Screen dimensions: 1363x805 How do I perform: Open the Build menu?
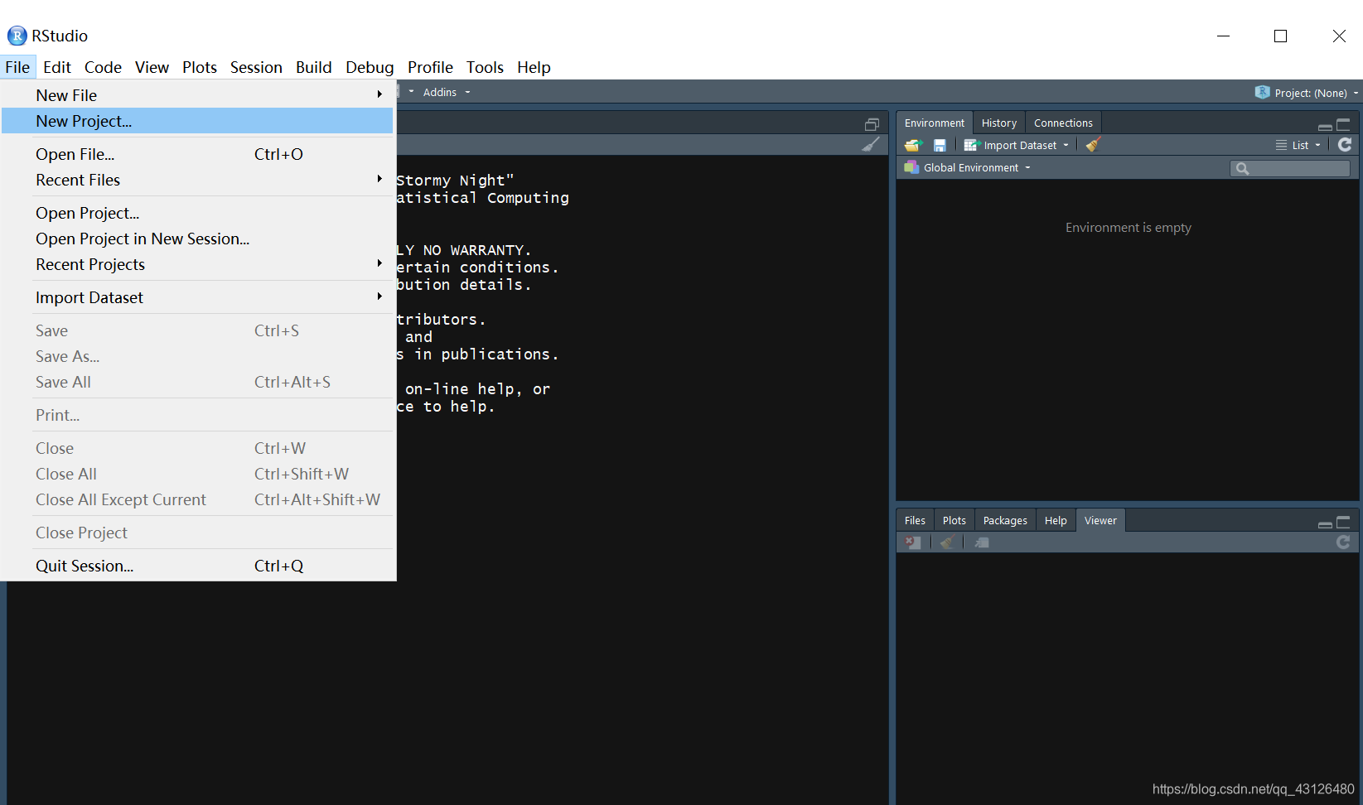314,67
